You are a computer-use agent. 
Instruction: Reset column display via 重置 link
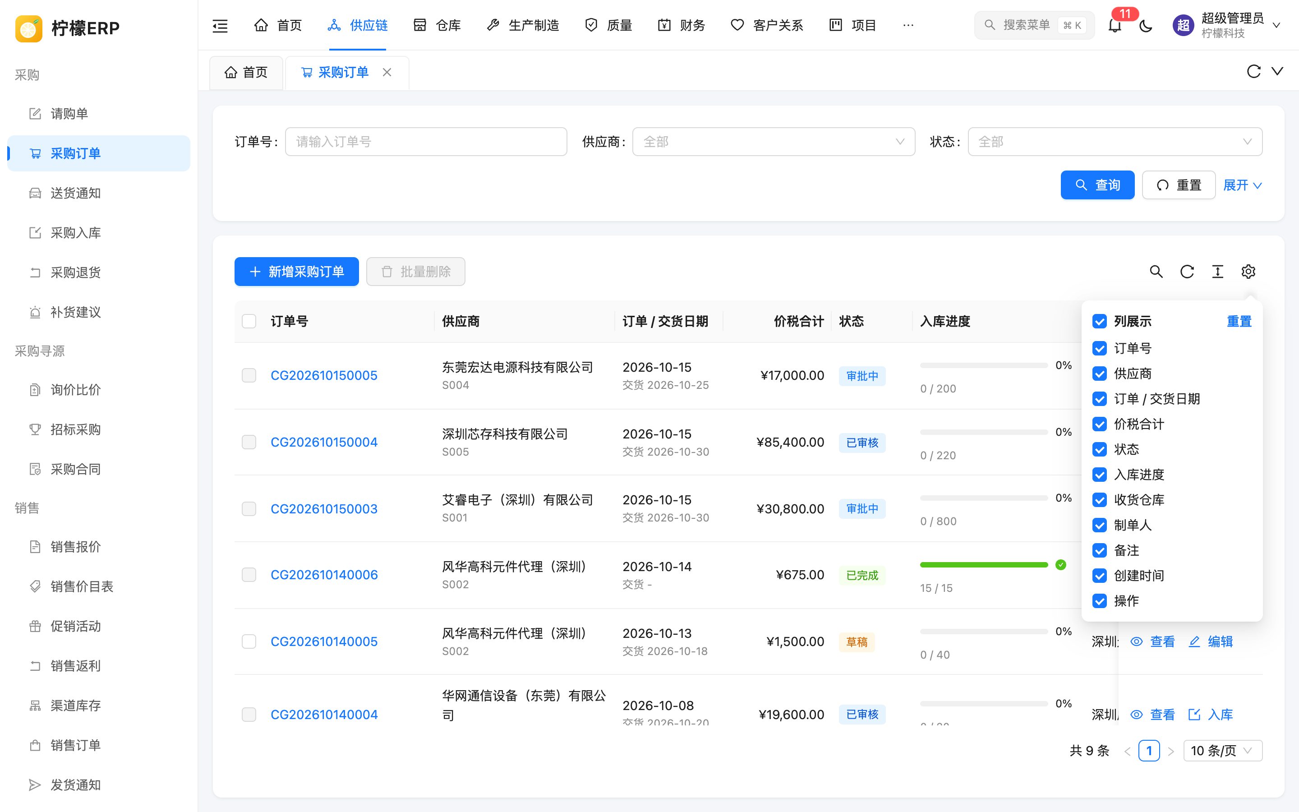[x=1239, y=321]
